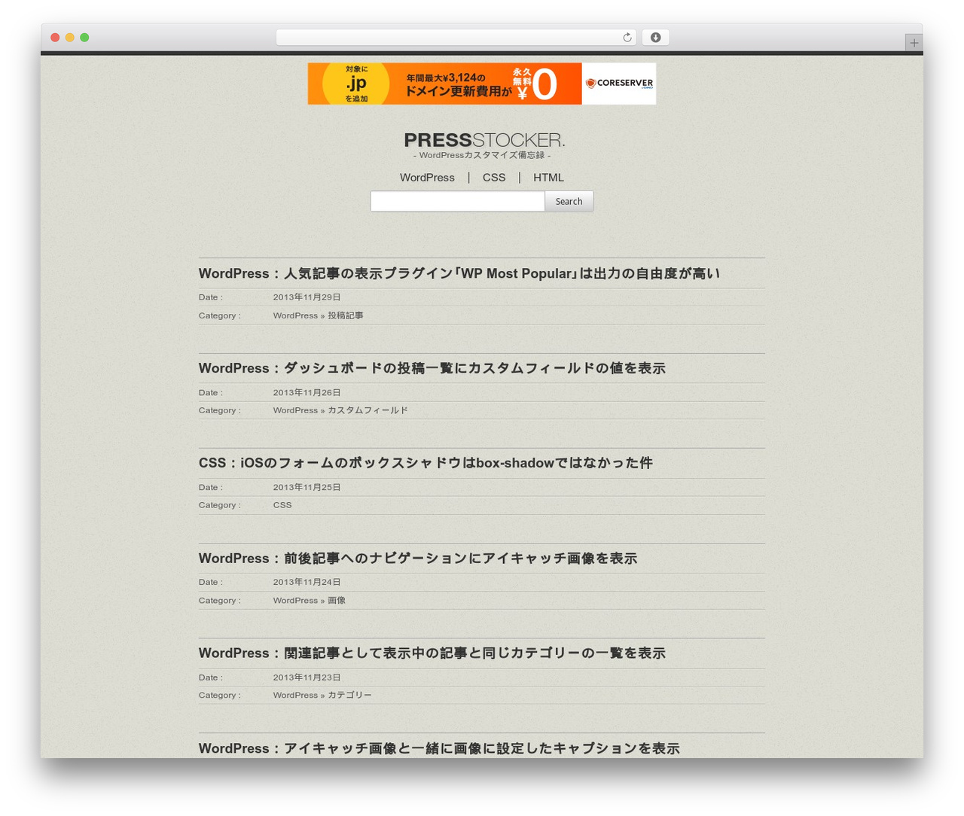Minimize the browser with the yellow button
The height and width of the screenshot is (816, 964).
(70, 38)
